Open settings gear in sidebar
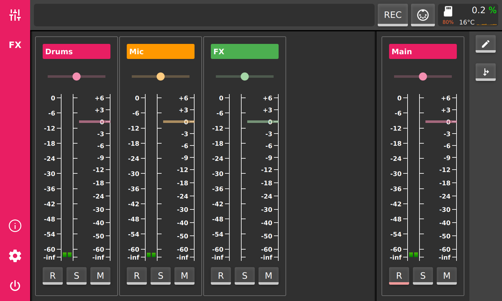This screenshot has width=502, height=301. click(15, 256)
